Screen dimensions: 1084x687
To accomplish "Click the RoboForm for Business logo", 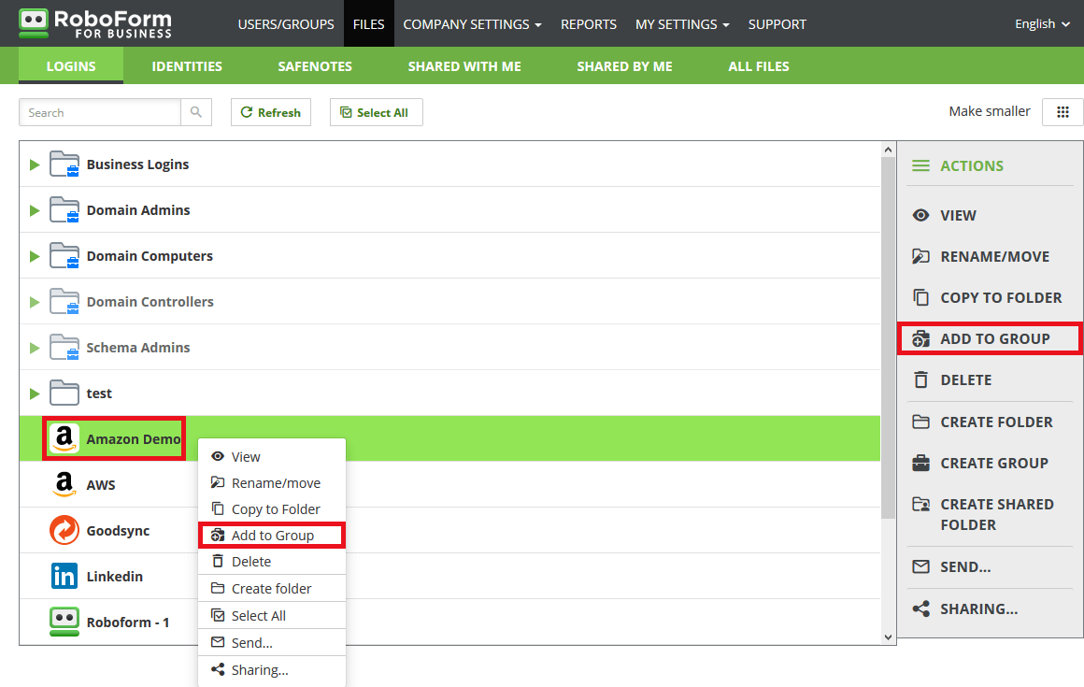I will [x=95, y=23].
